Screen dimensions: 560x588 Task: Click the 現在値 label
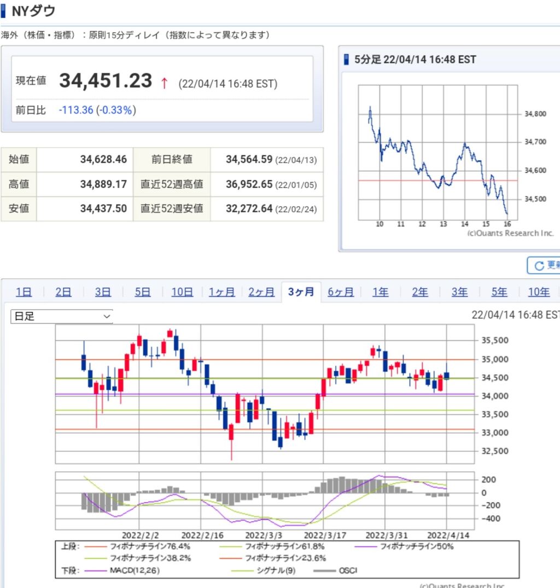pos(31,80)
